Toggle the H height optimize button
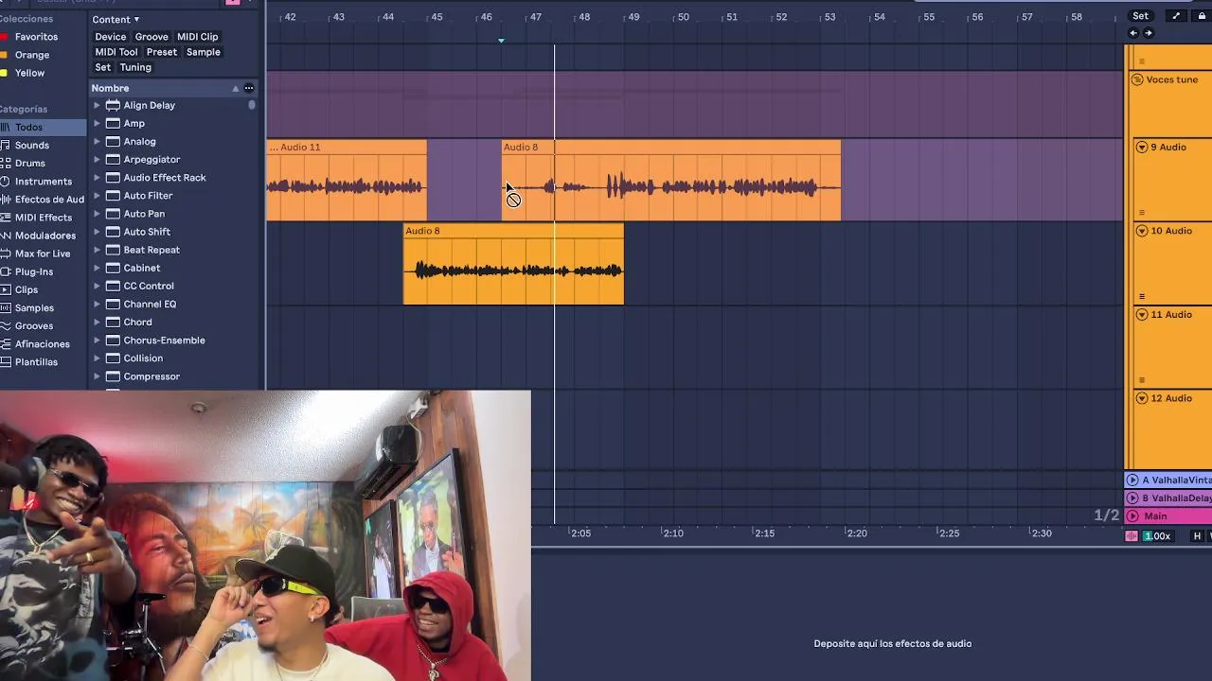 1197,536
